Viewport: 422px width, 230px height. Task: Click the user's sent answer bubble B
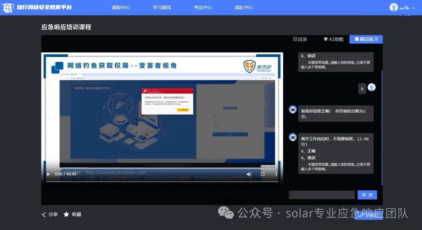[362, 89]
